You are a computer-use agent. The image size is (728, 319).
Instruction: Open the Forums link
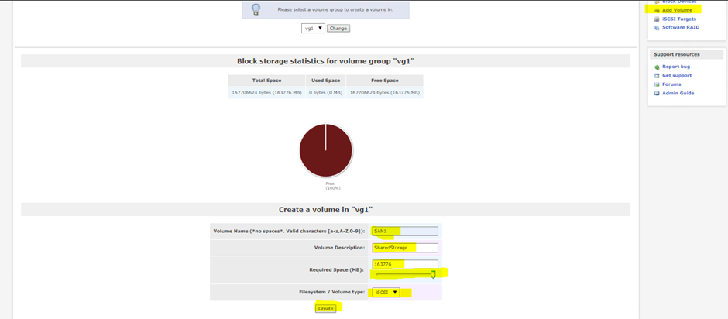pyautogui.click(x=671, y=84)
